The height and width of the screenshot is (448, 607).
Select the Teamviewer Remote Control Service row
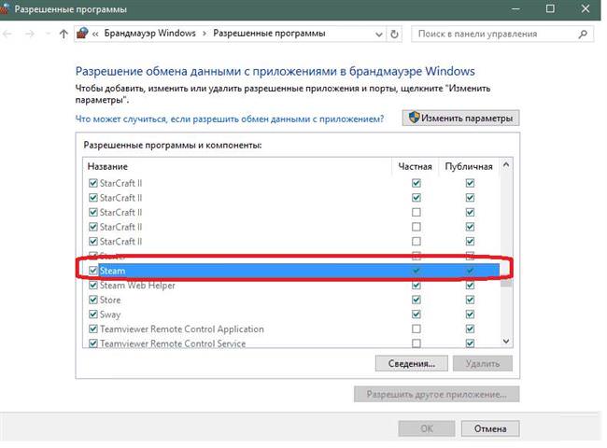click(x=292, y=343)
